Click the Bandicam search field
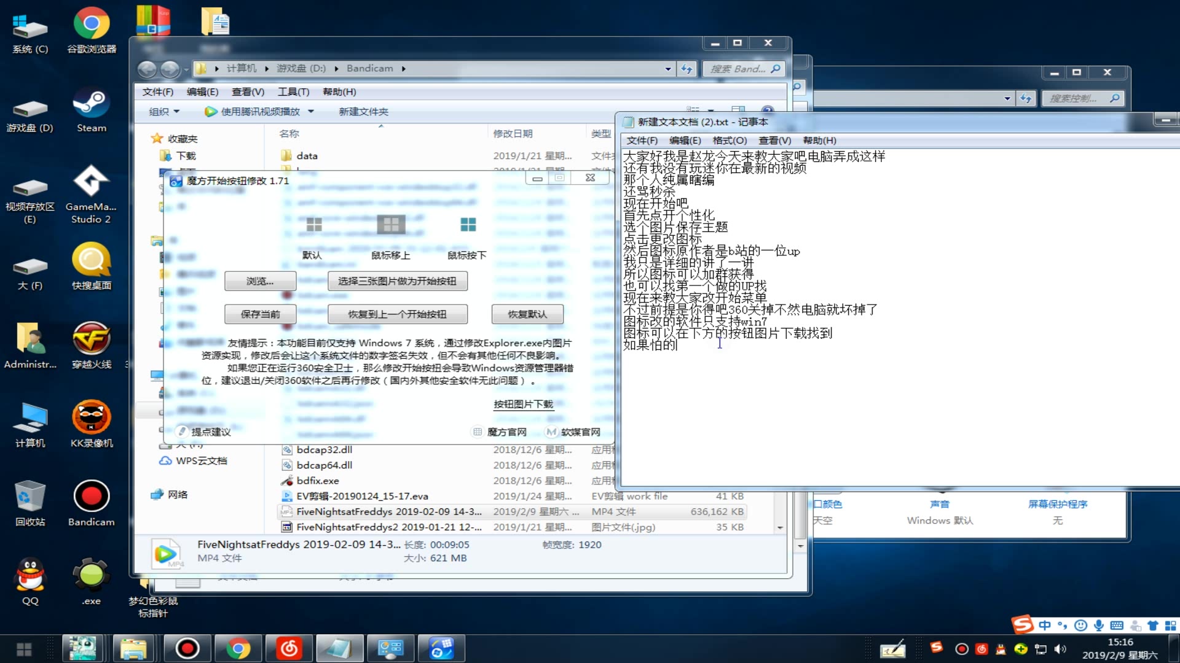 click(x=744, y=69)
